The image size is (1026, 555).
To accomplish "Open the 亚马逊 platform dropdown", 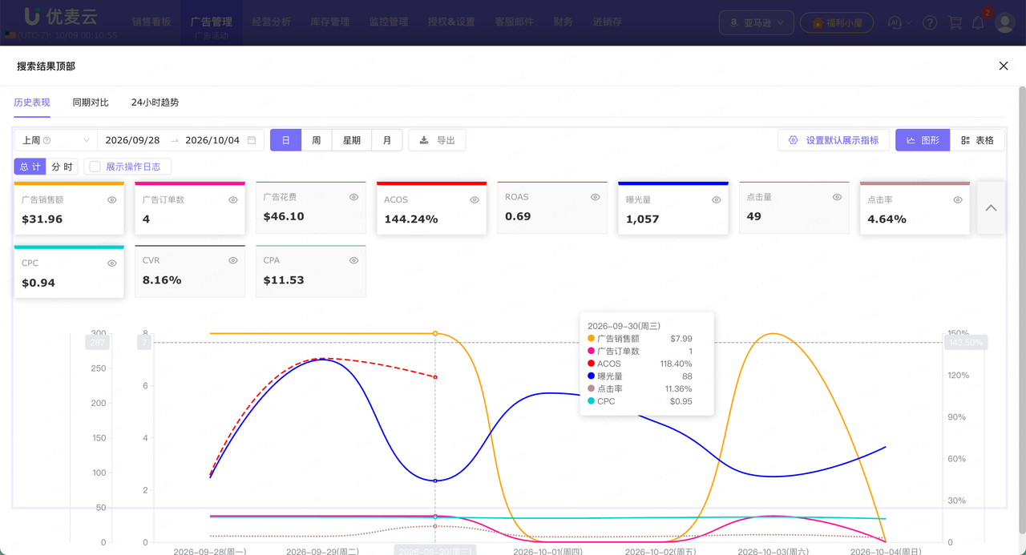I will 757,22.
